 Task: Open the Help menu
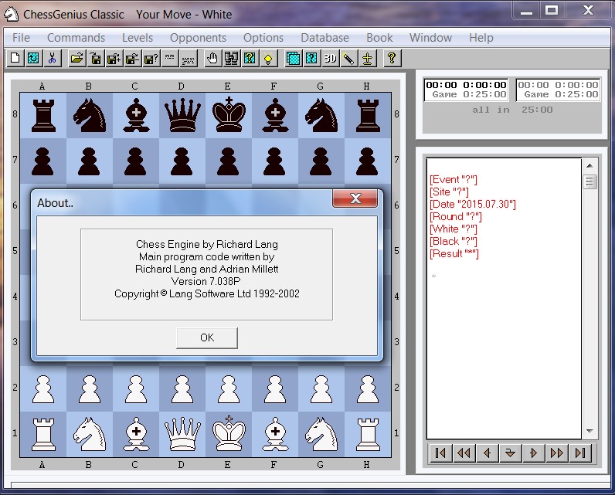pos(481,38)
